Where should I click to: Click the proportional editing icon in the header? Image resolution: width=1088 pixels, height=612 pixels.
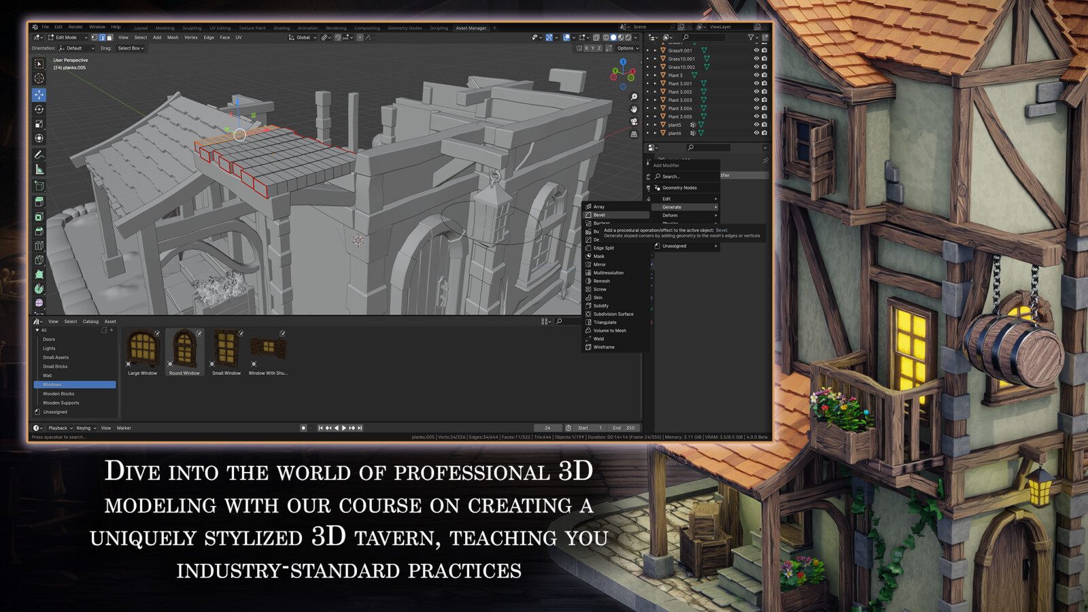360,37
